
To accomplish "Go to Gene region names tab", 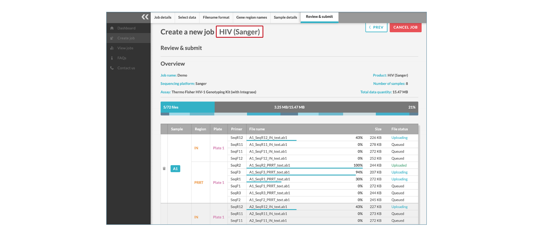I will click(x=251, y=17).
